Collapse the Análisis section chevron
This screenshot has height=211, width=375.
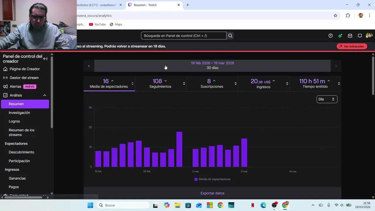click(x=45, y=95)
